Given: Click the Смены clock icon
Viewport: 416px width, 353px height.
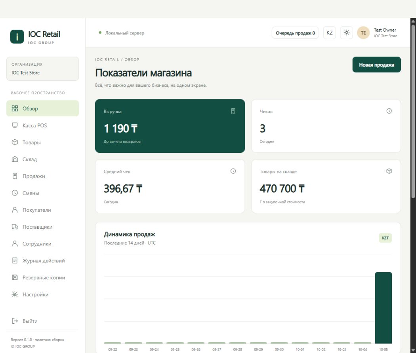Looking at the screenshot, I should tap(15, 193).
